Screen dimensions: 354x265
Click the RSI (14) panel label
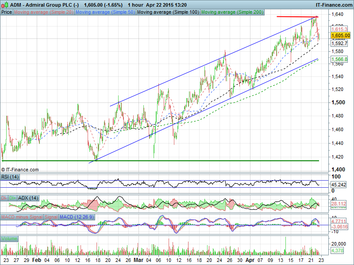[x=9, y=177]
